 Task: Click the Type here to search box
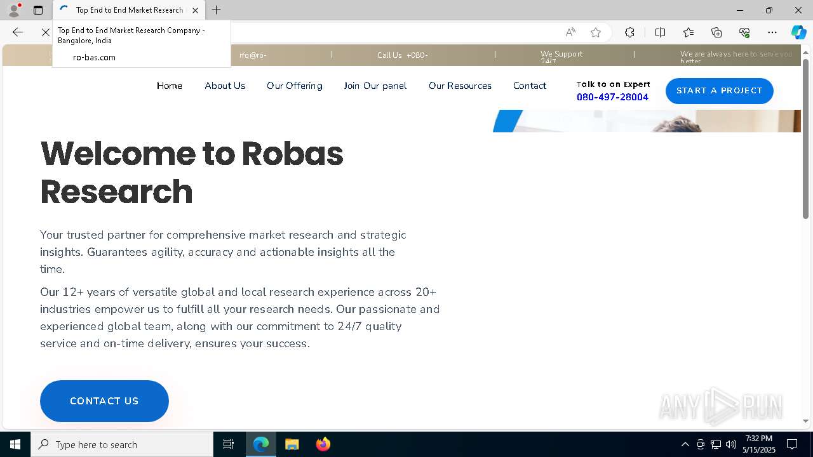(122, 444)
